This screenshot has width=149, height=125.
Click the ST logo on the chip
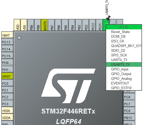(68, 86)
